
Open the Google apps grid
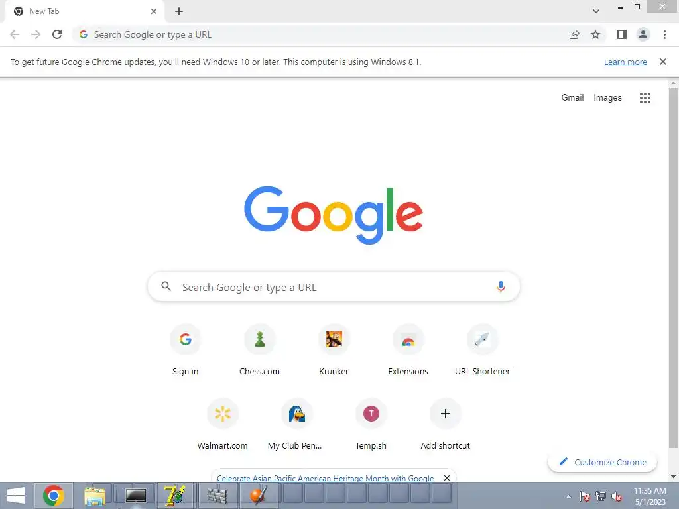pos(645,98)
